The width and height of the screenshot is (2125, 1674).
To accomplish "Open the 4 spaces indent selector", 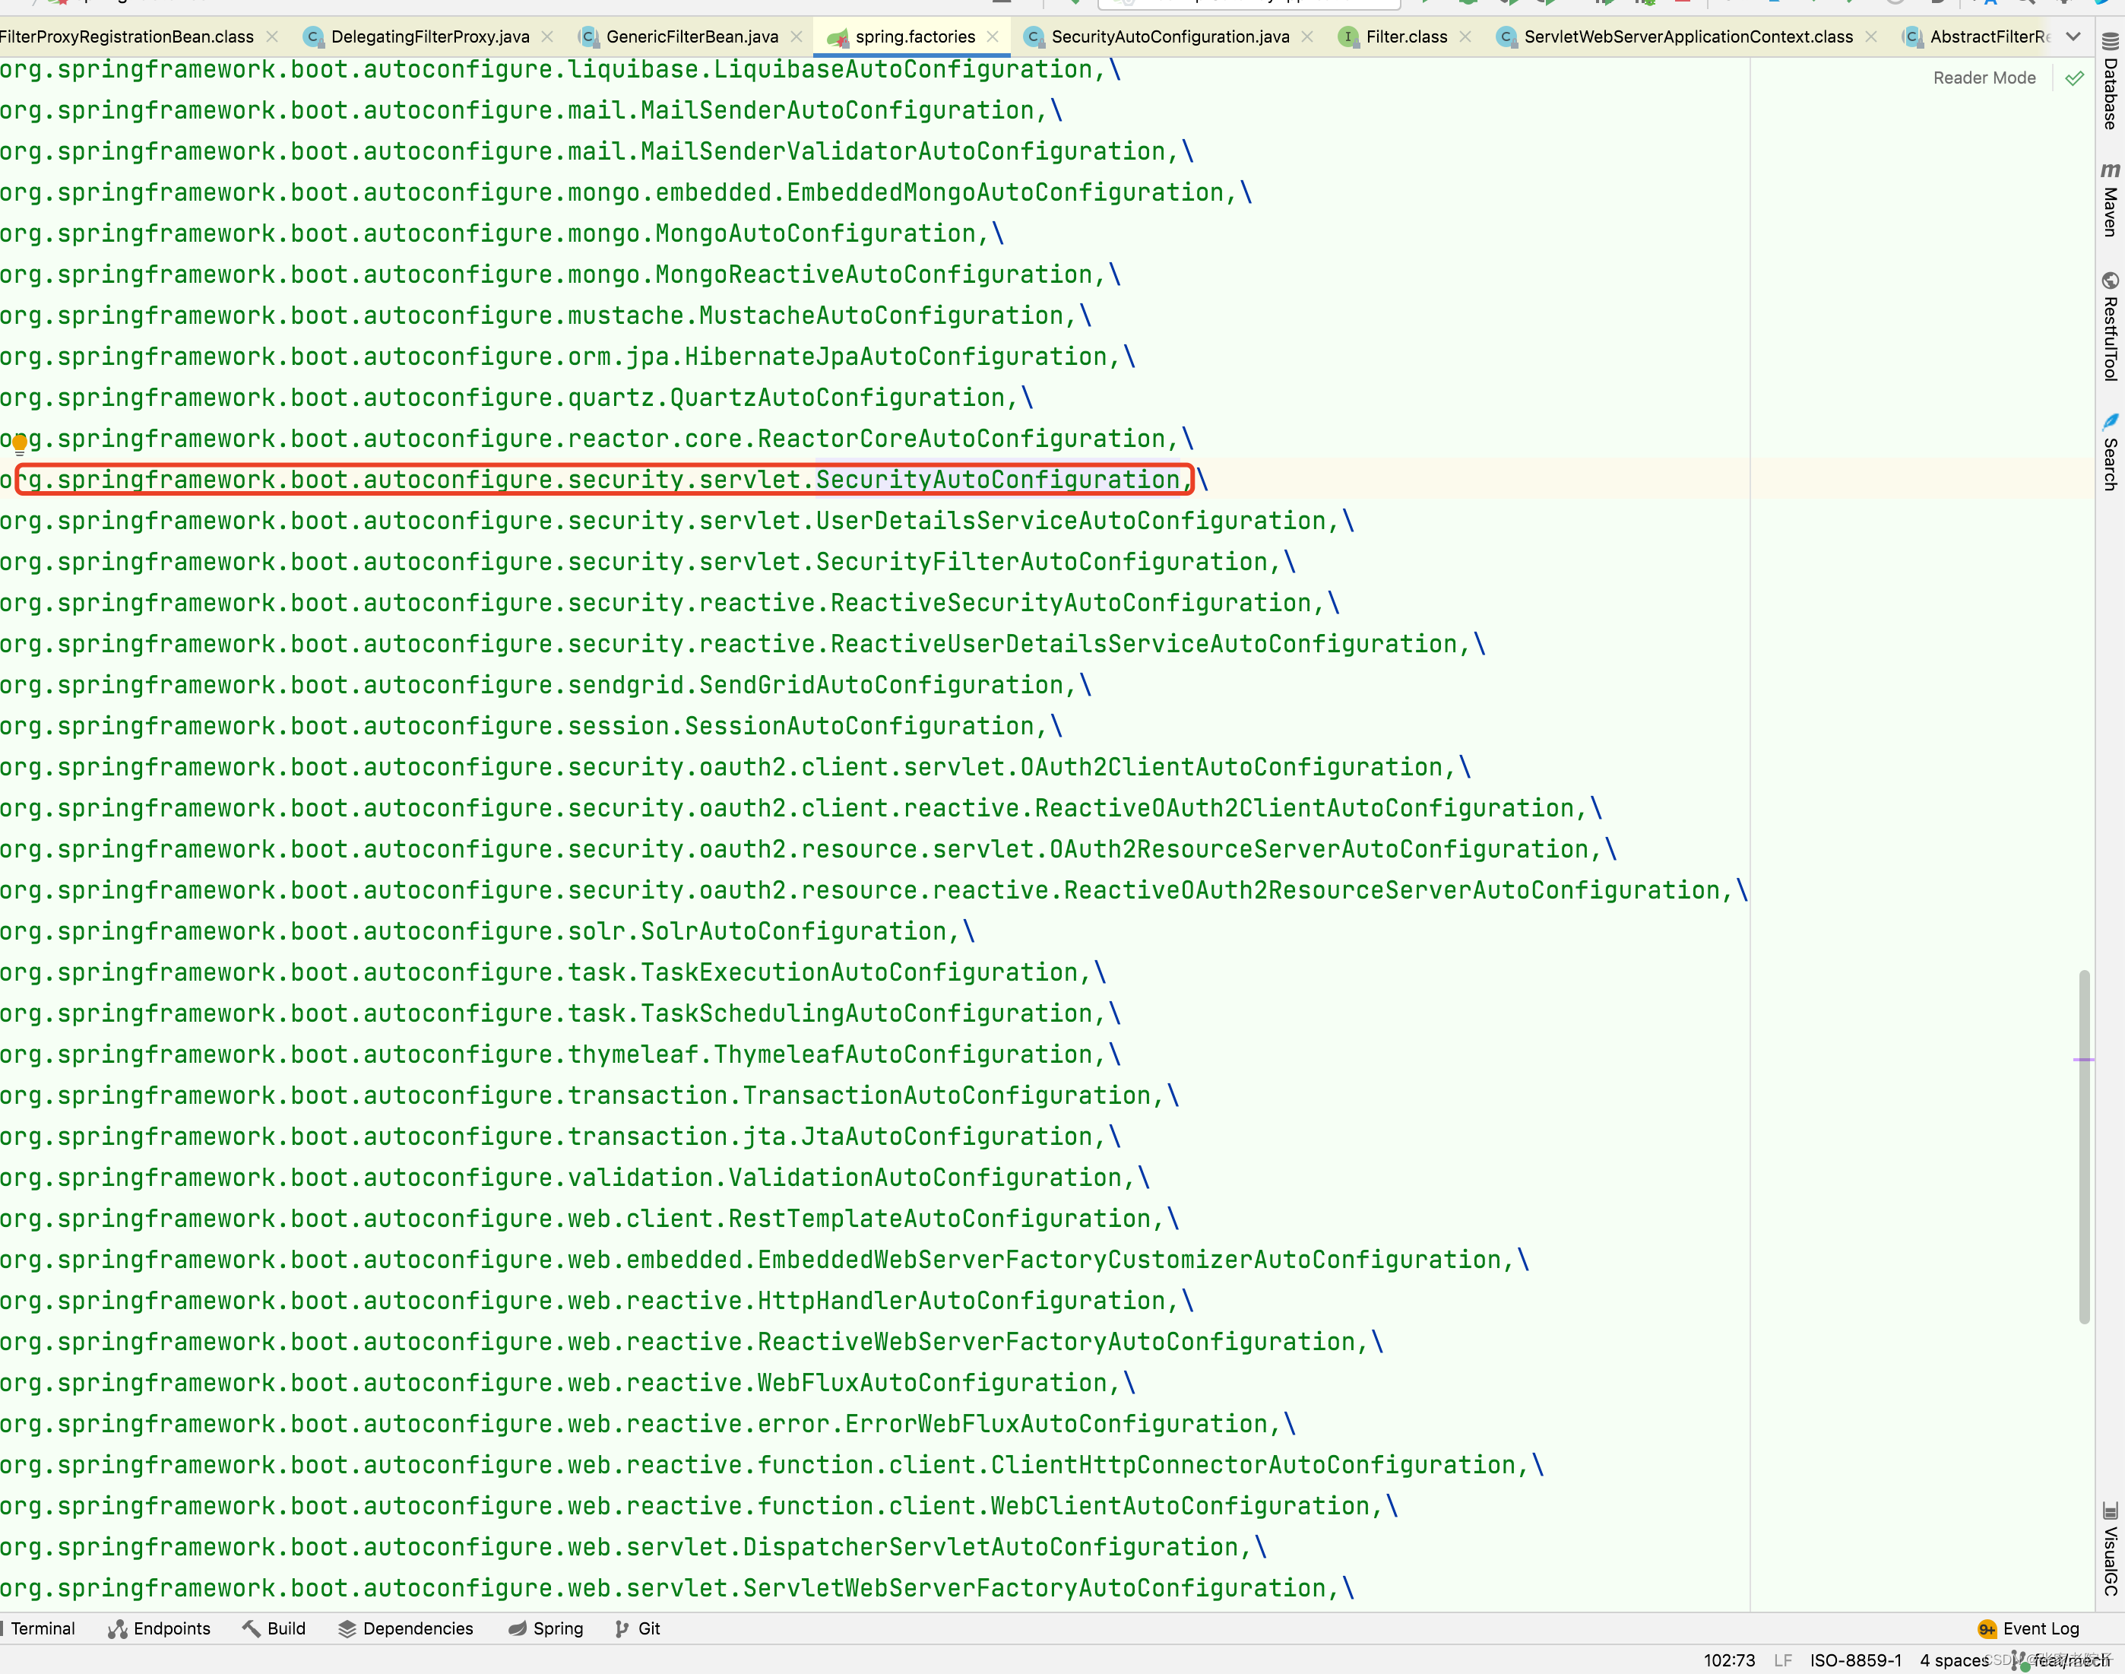I will 1953,1660.
